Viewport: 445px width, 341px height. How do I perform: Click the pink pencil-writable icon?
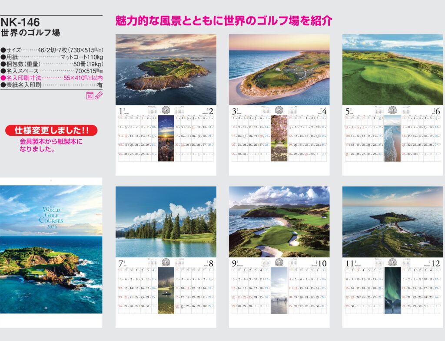tap(99, 96)
